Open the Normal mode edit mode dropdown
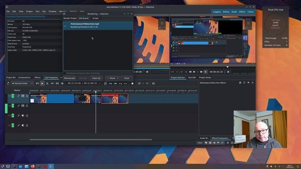301x169 pixels. click(x=22, y=84)
